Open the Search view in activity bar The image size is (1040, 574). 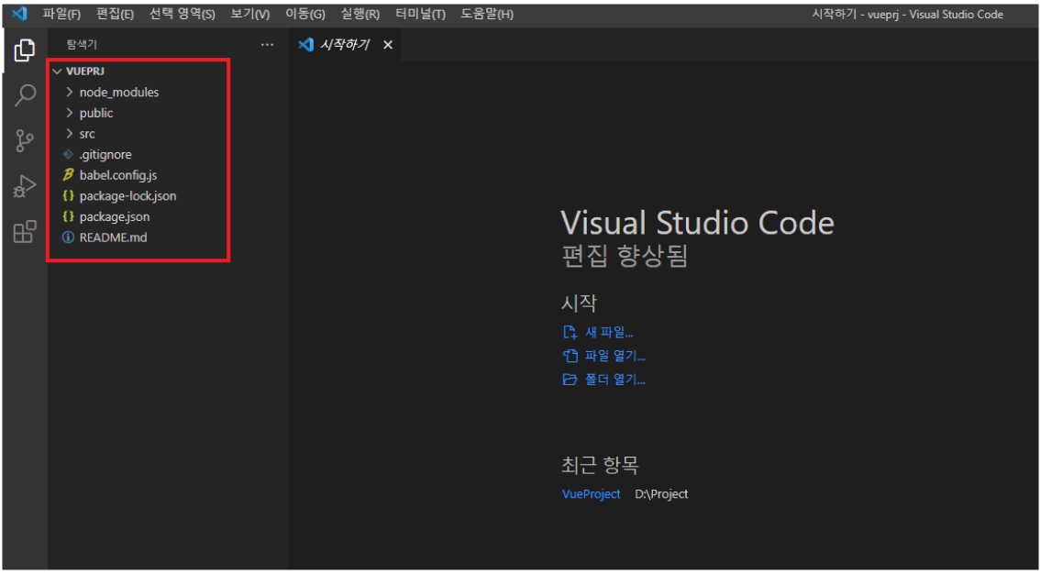click(x=25, y=95)
